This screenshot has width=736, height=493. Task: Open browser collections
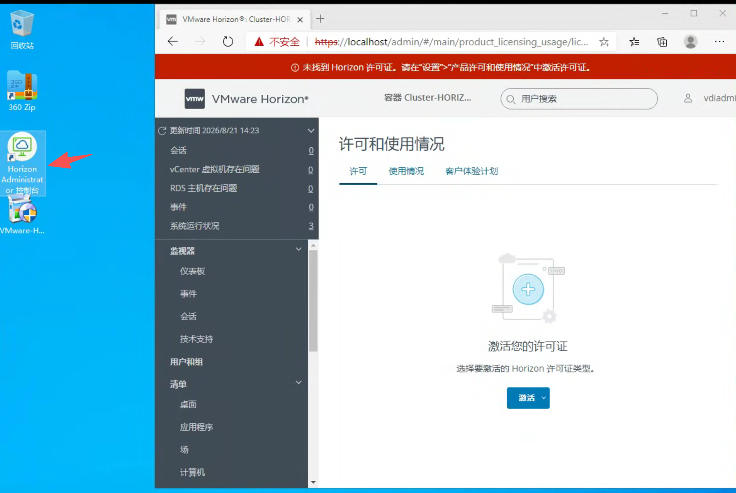point(662,42)
